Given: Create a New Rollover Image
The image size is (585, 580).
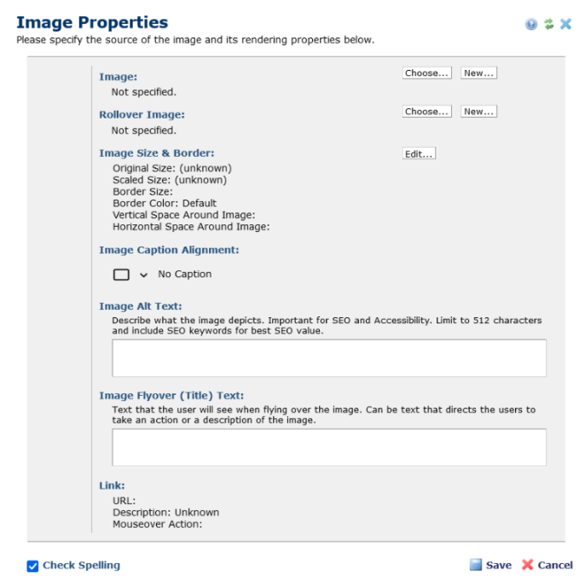Looking at the screenshot, I should pyautogui.click(x=478, y=112).
